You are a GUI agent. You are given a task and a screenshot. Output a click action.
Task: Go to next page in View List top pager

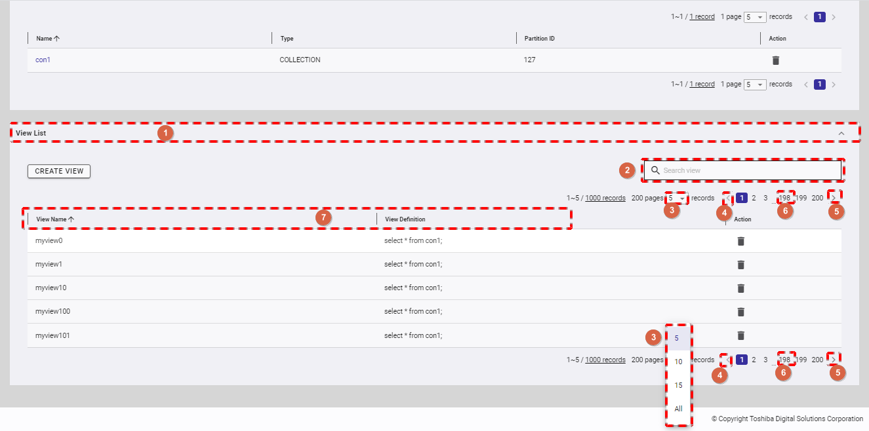[833, 198]
